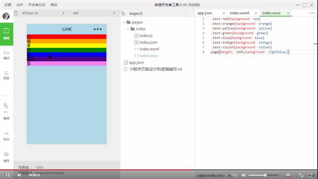Click the resize arrows icon in the video player
Viewport: 318px width, 179px height.
tap(301, 175)
